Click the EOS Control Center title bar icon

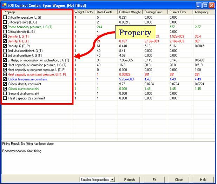5,5
